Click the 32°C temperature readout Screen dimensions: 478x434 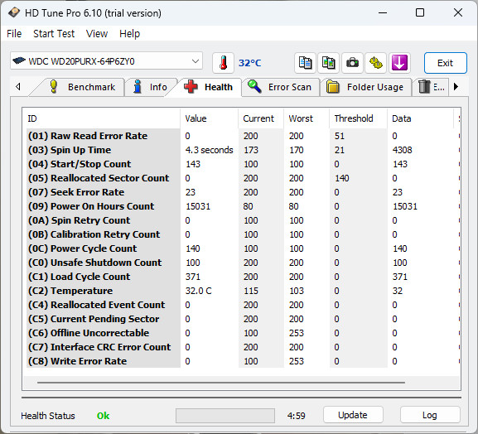(x=249, y=63)
